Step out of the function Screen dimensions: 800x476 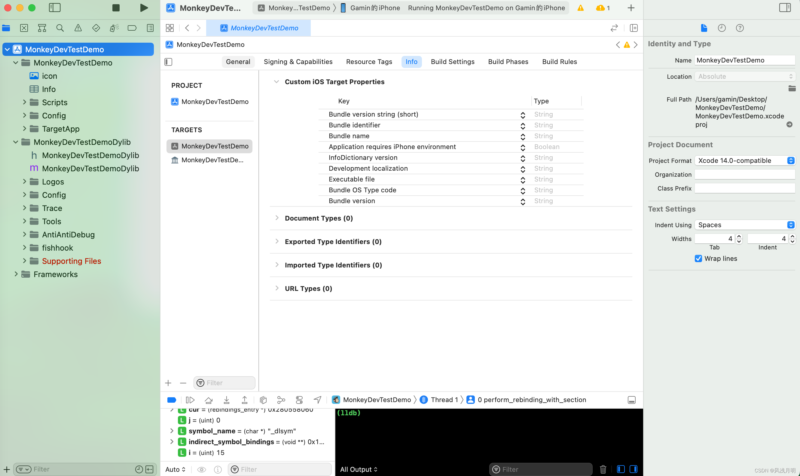tap(244, 400)
